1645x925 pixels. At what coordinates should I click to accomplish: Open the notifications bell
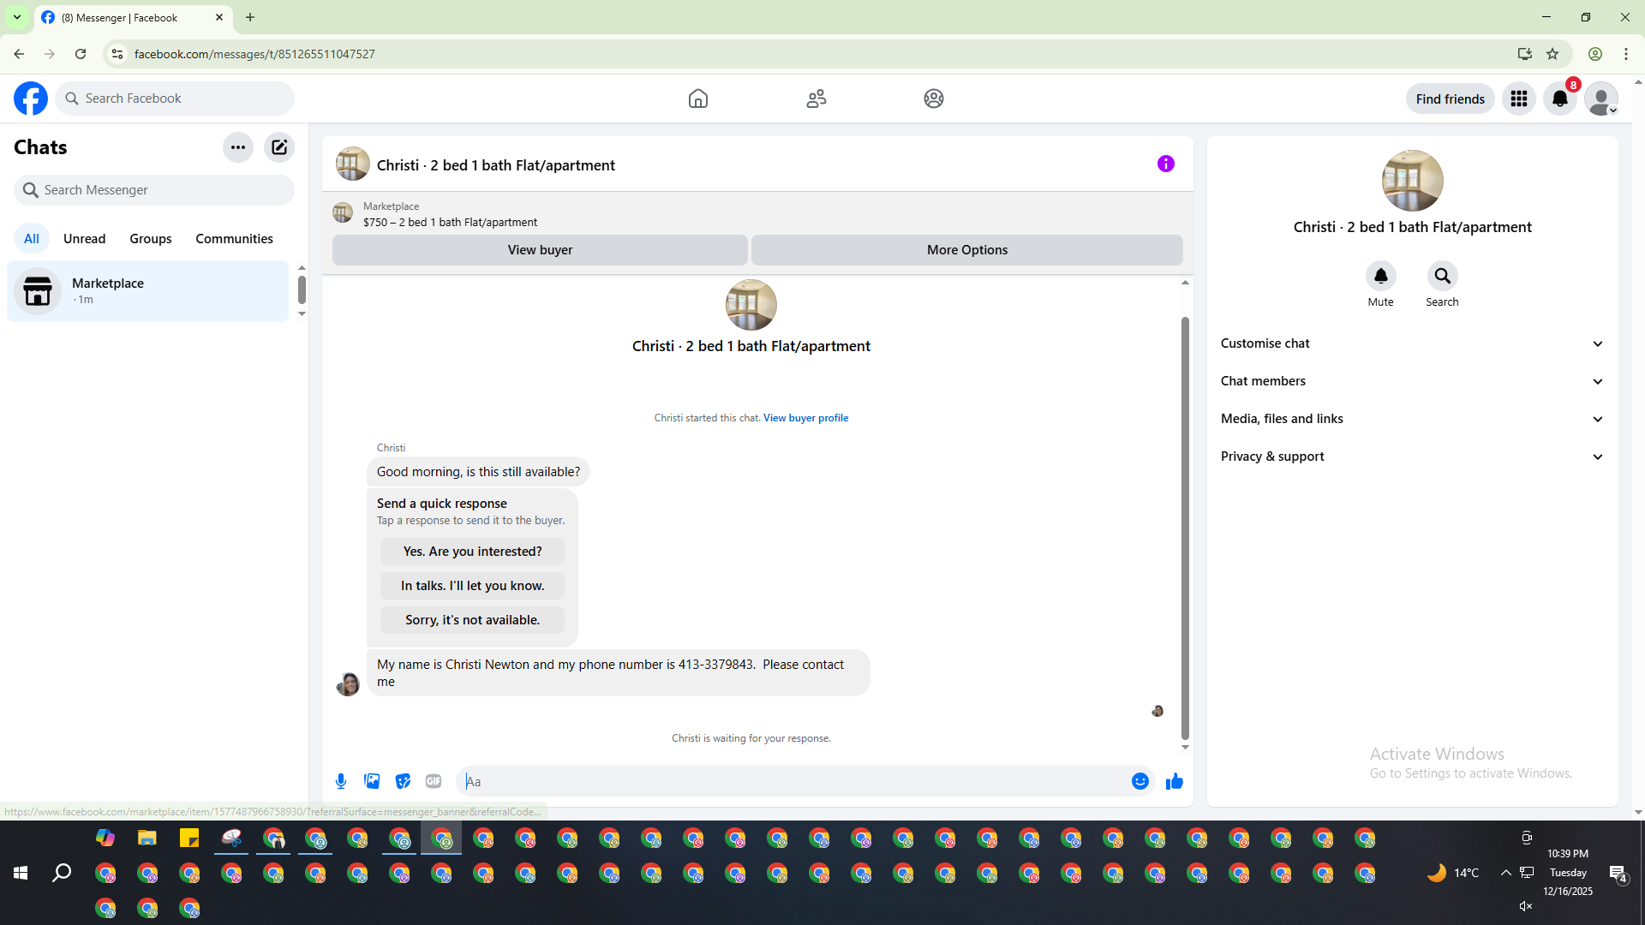1560,98
